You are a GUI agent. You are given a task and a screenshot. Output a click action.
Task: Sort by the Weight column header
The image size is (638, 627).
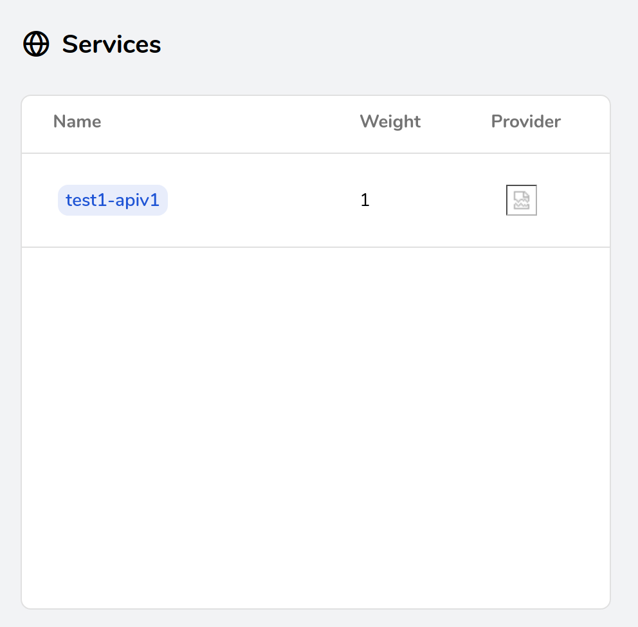(x=390, y=122)
